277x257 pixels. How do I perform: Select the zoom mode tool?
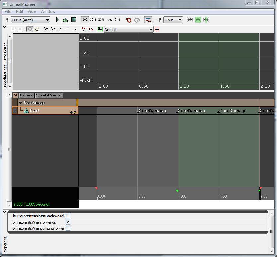click(36, 29)
